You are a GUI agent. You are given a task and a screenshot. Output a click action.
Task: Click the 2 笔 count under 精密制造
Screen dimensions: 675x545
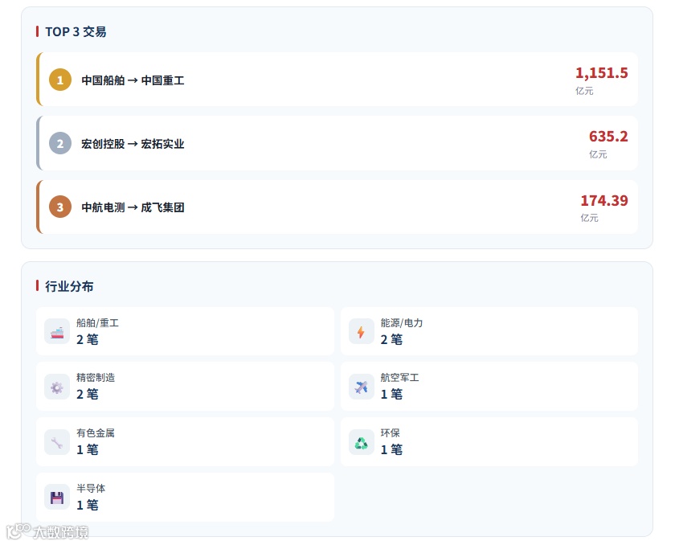(x=88, y=395)
